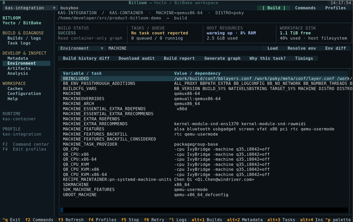This screenshot has width=353, height=222.
Task: Select the MACHINE_FEATURES_BACKFILL row
Action: point(204,134)
